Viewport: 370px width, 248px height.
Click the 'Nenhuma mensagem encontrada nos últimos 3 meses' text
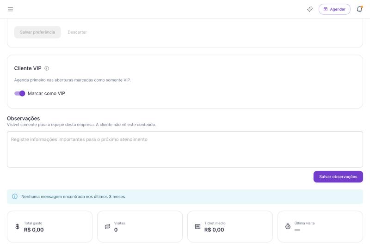pyautogui.click(x=73, y=196)
